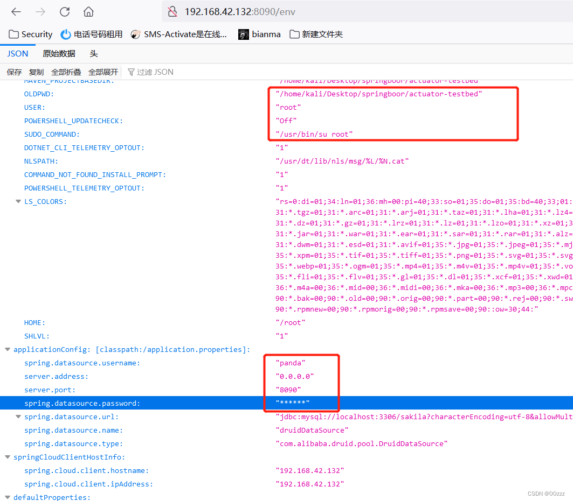This screenshot has width=573, height=501.
Task: Select the spring.cloud.client.hostname key
Action: pos(87,471)
